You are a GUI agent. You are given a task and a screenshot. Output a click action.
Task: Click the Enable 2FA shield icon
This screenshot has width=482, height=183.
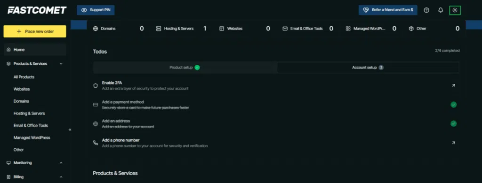pos(96,86)
